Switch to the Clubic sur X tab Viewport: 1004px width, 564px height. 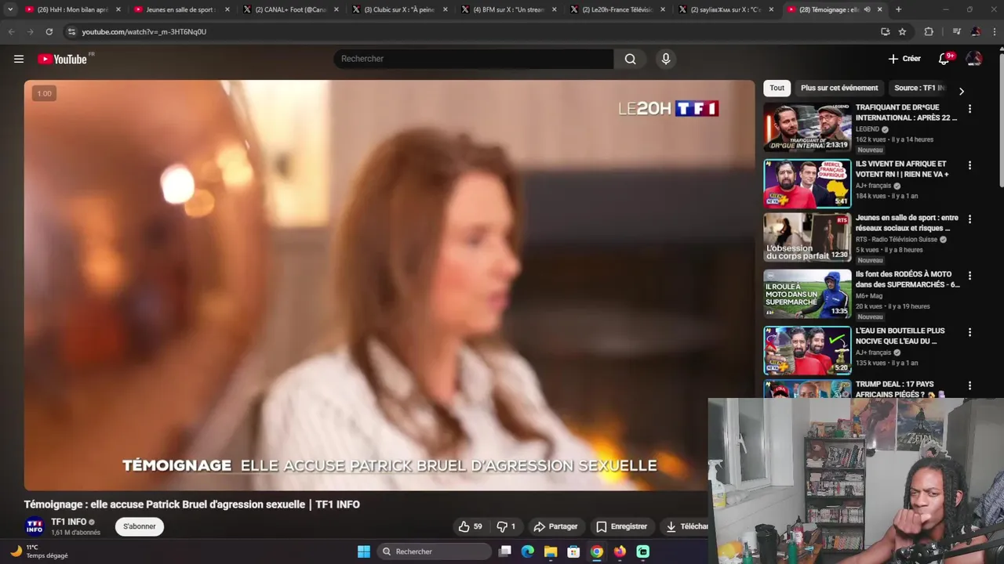400,9
